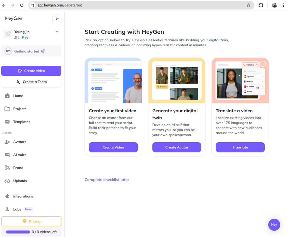This screenshot has height=237, width=288.
Task: Go to Home in the sidebar
Action: tap(18, 96)
